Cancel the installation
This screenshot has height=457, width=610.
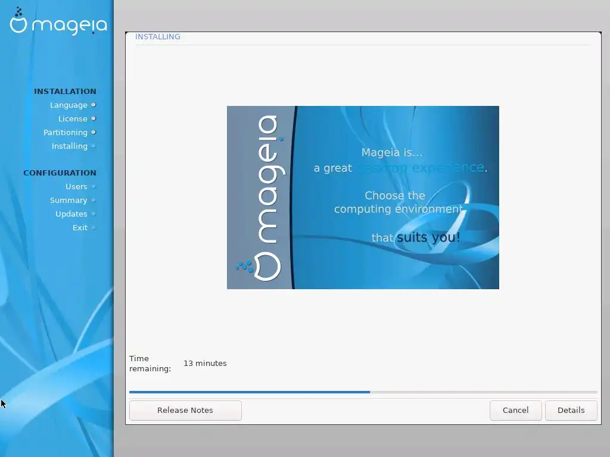(x=515, y=411)
